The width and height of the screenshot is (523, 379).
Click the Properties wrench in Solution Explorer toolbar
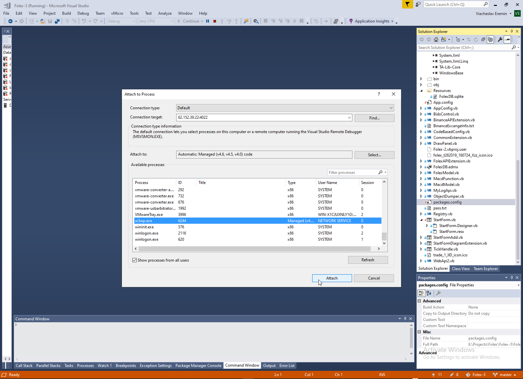500,39
